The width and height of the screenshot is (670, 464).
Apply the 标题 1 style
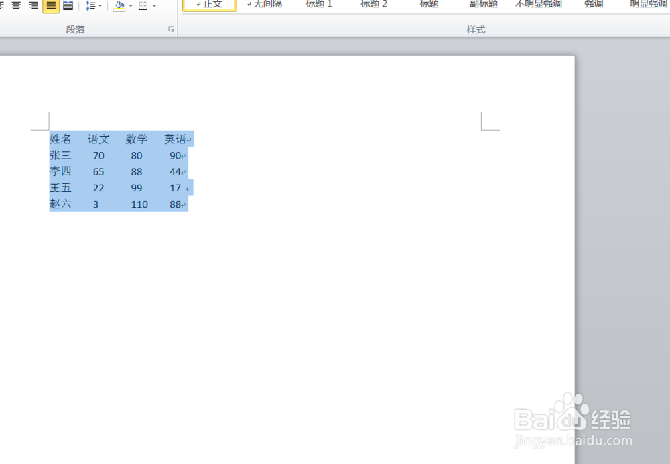[319, 4]
